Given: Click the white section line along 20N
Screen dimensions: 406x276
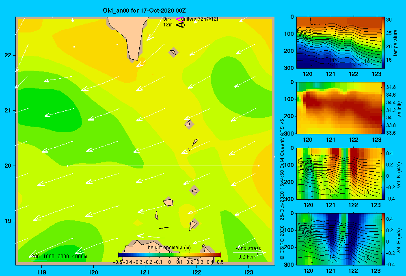Looking at the screenshot, I should click(163, 166).
